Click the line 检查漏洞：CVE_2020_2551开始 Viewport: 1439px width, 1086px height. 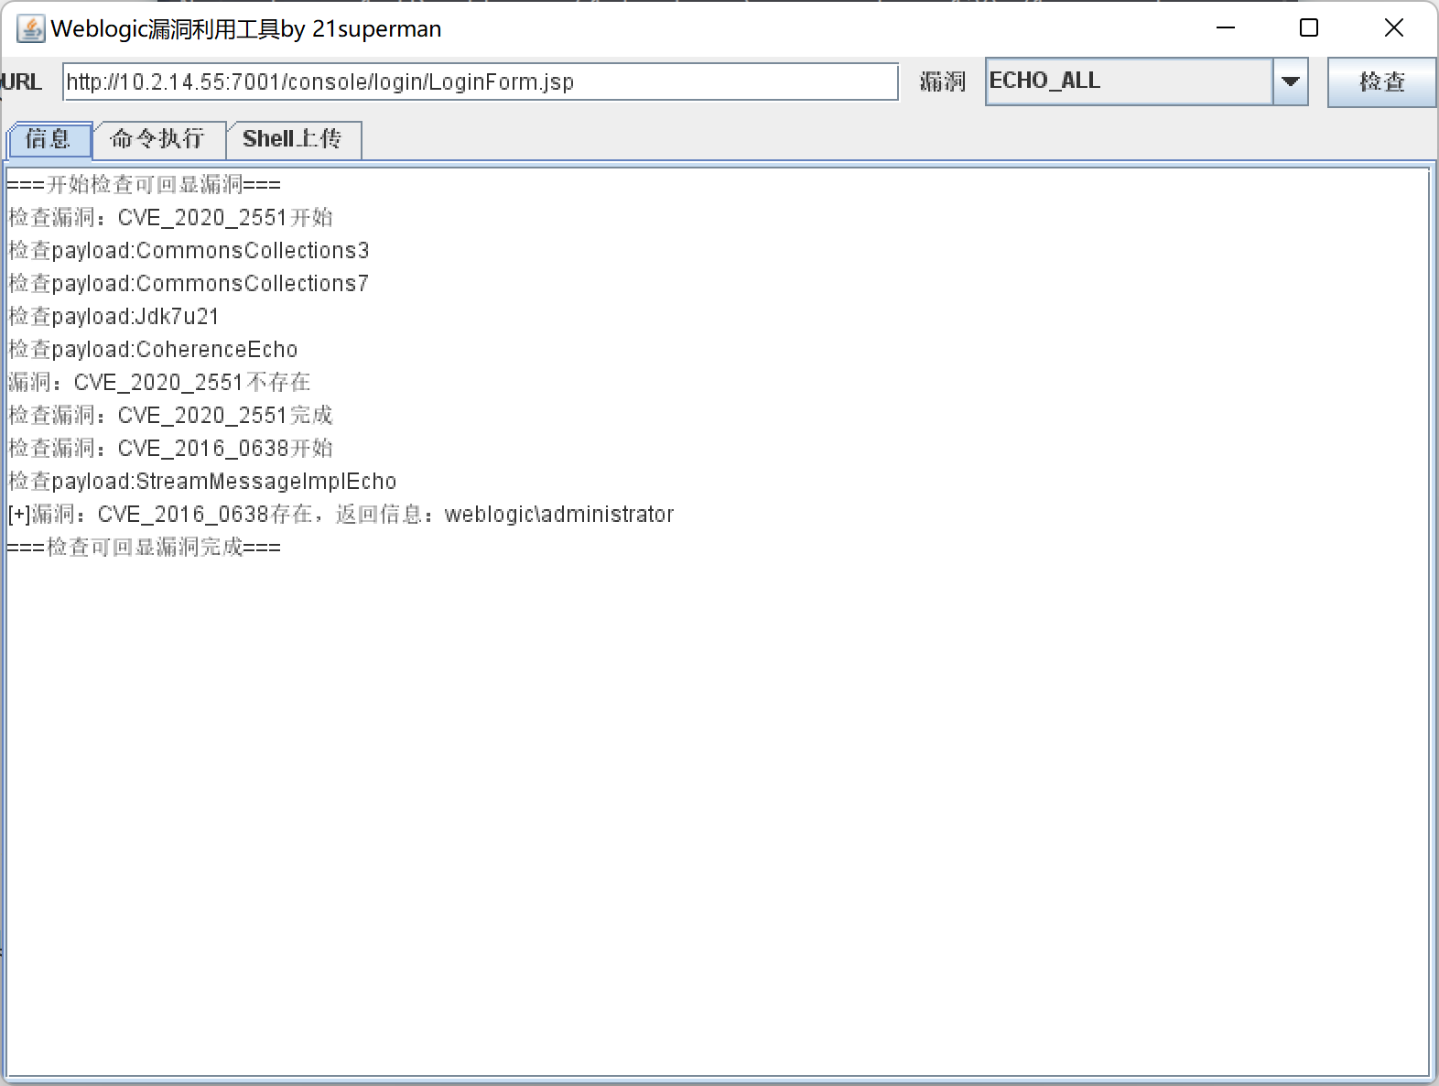tap(170, 217)
